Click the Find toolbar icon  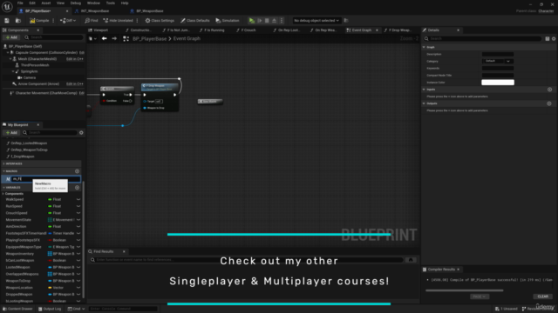coord(91,21)
